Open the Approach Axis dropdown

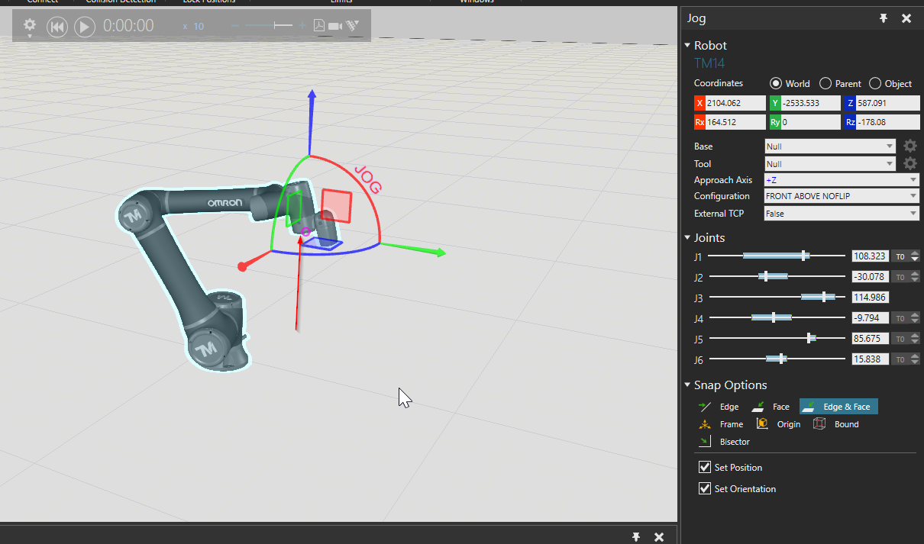tap(842, 180)
